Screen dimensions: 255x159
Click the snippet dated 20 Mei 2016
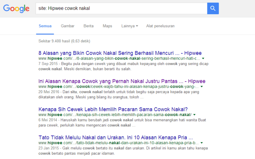tap(119, 94)
